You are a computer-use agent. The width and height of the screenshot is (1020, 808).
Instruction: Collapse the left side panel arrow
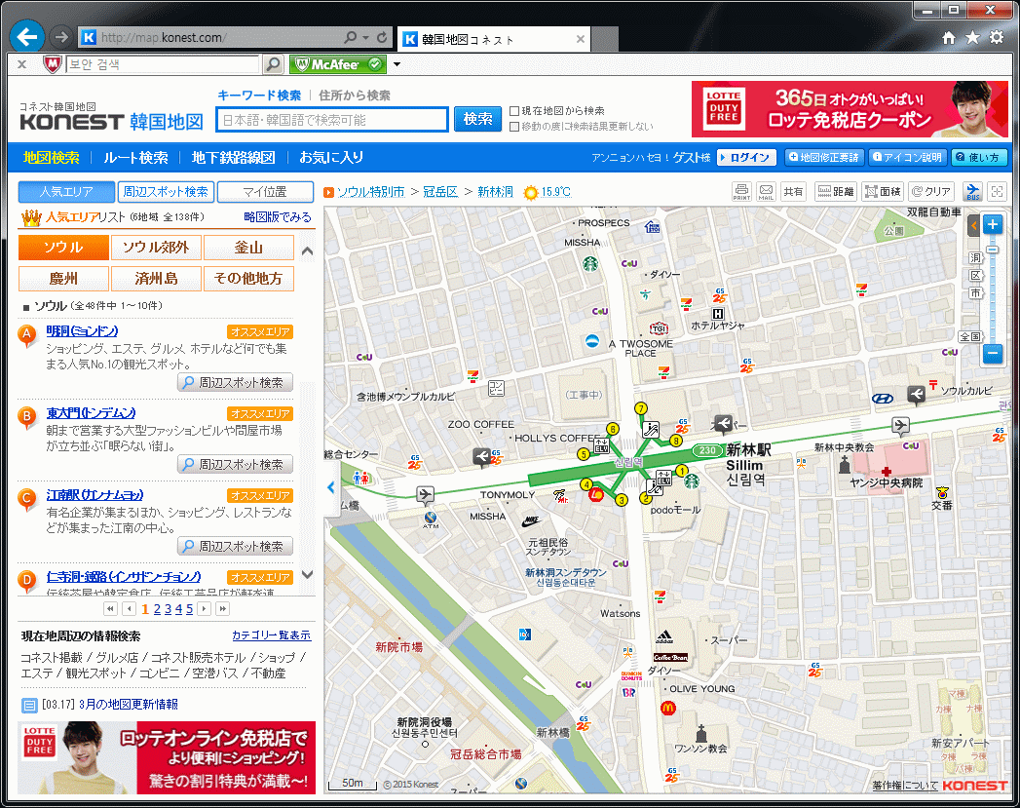331,486
